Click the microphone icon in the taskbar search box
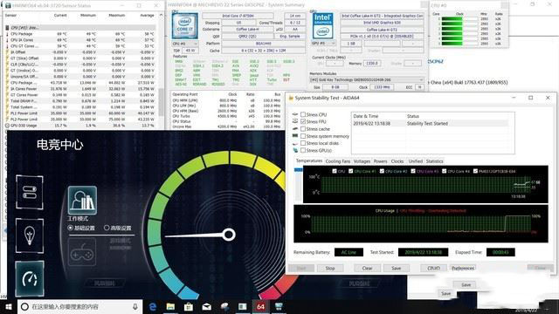Screen dimensions: 559x314 [x=135, y=306]
